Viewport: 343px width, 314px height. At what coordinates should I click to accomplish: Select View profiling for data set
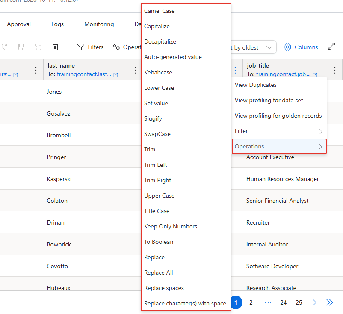[279, 100]
